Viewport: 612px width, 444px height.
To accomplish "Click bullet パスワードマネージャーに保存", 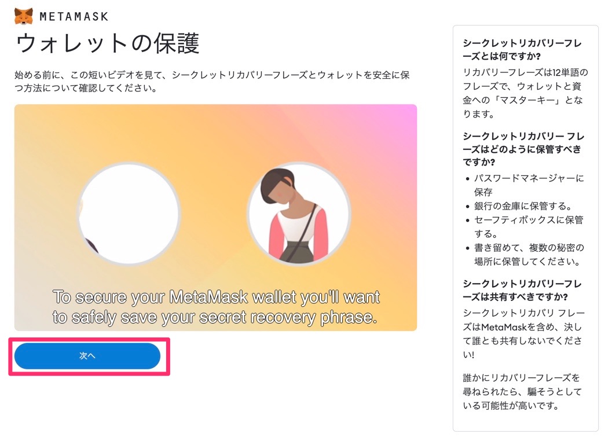I will [529, 185].
